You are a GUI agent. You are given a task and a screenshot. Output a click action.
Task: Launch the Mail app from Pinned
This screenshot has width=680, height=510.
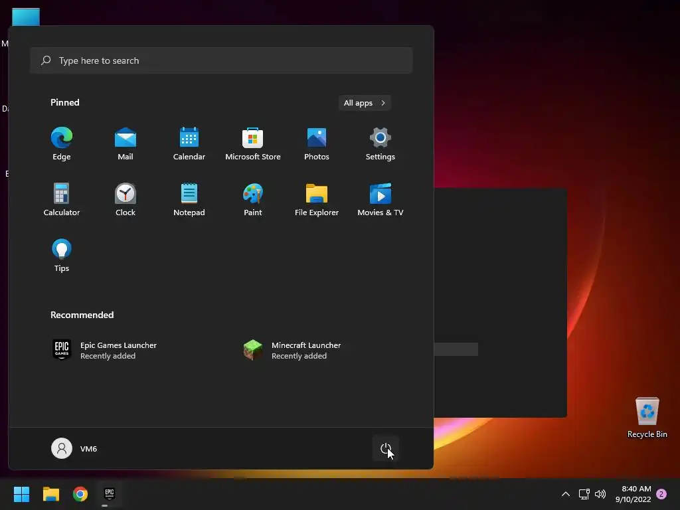tap(126, 144)
